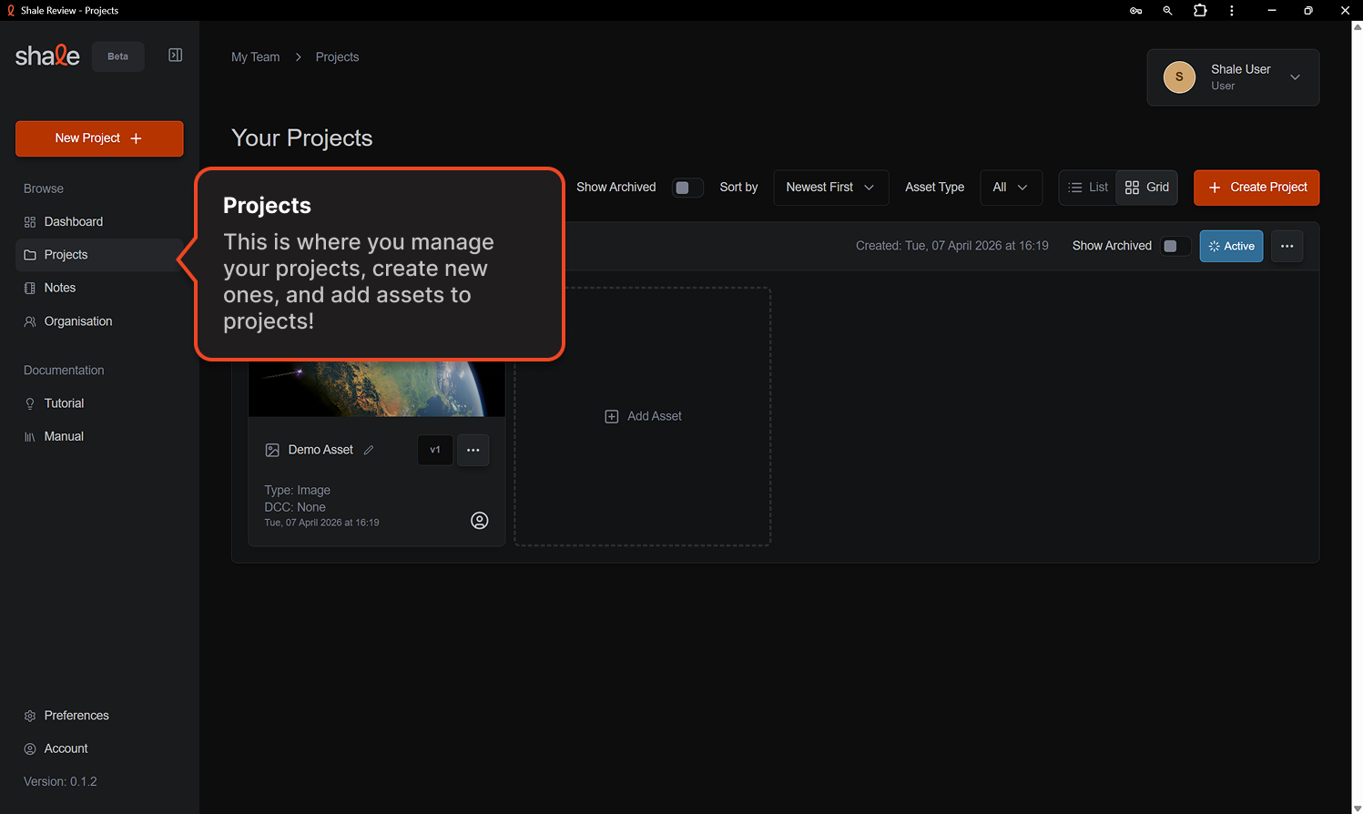Click Projects breadcrumb

click(337, 56)
